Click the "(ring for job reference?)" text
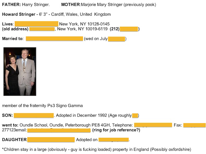 pos(116,130)
